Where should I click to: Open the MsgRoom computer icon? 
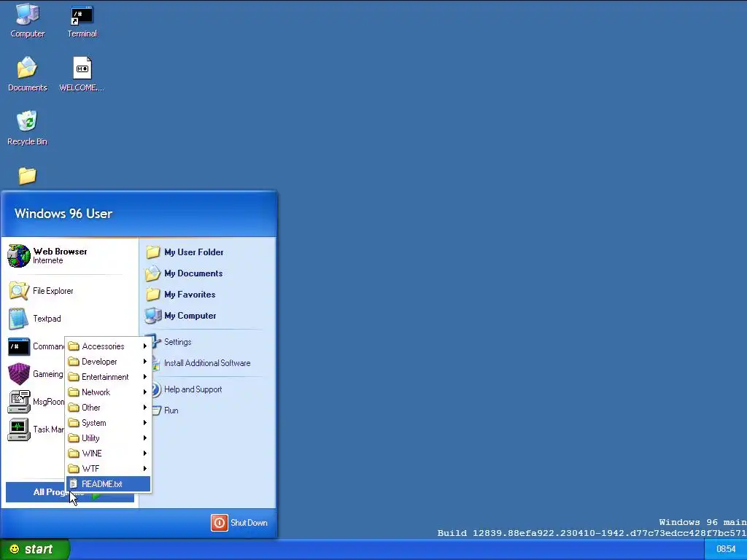pos(18,402)
